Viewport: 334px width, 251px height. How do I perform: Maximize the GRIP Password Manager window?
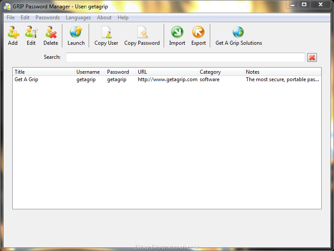[x=304, y=5]
